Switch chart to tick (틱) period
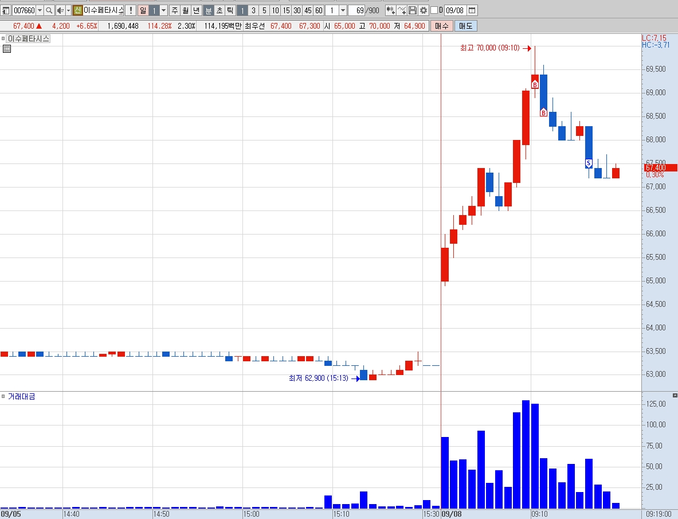The height and width of the screenshot is (519, 678). click(x=230, y=10)
